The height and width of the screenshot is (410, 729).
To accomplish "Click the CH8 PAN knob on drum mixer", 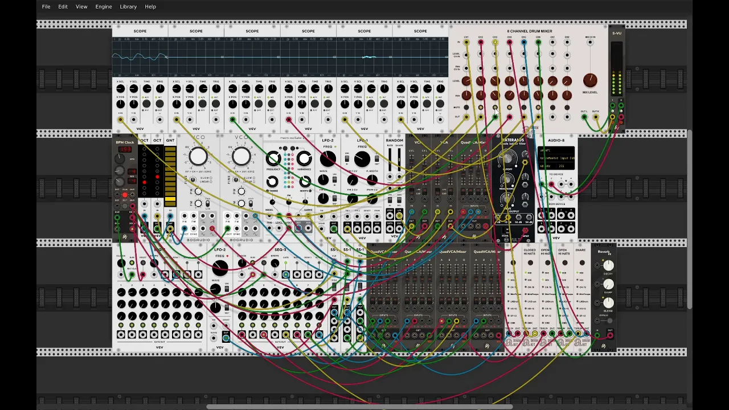I will tap(567, 95).
